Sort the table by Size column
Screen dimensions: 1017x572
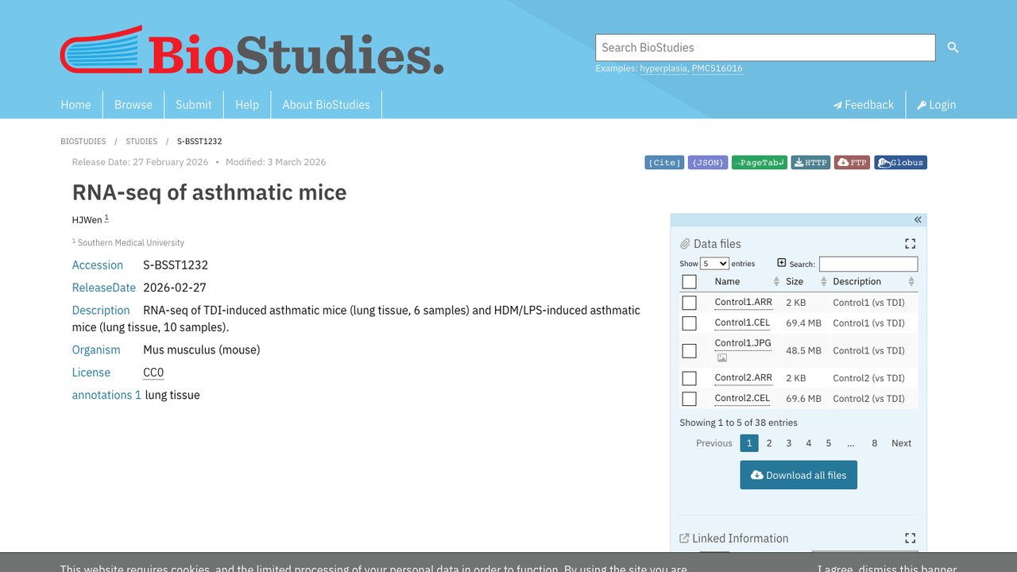pos(806,281)
